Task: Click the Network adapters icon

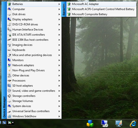Action: 9,65
